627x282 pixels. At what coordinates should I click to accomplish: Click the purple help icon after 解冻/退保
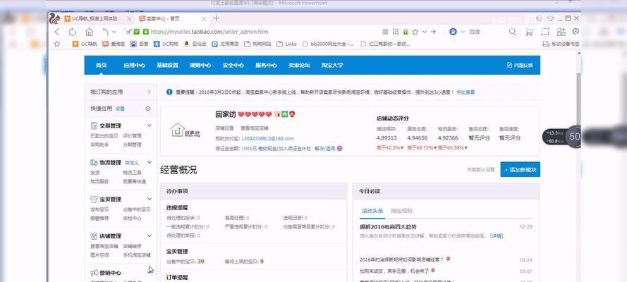(x=339, y=148)
